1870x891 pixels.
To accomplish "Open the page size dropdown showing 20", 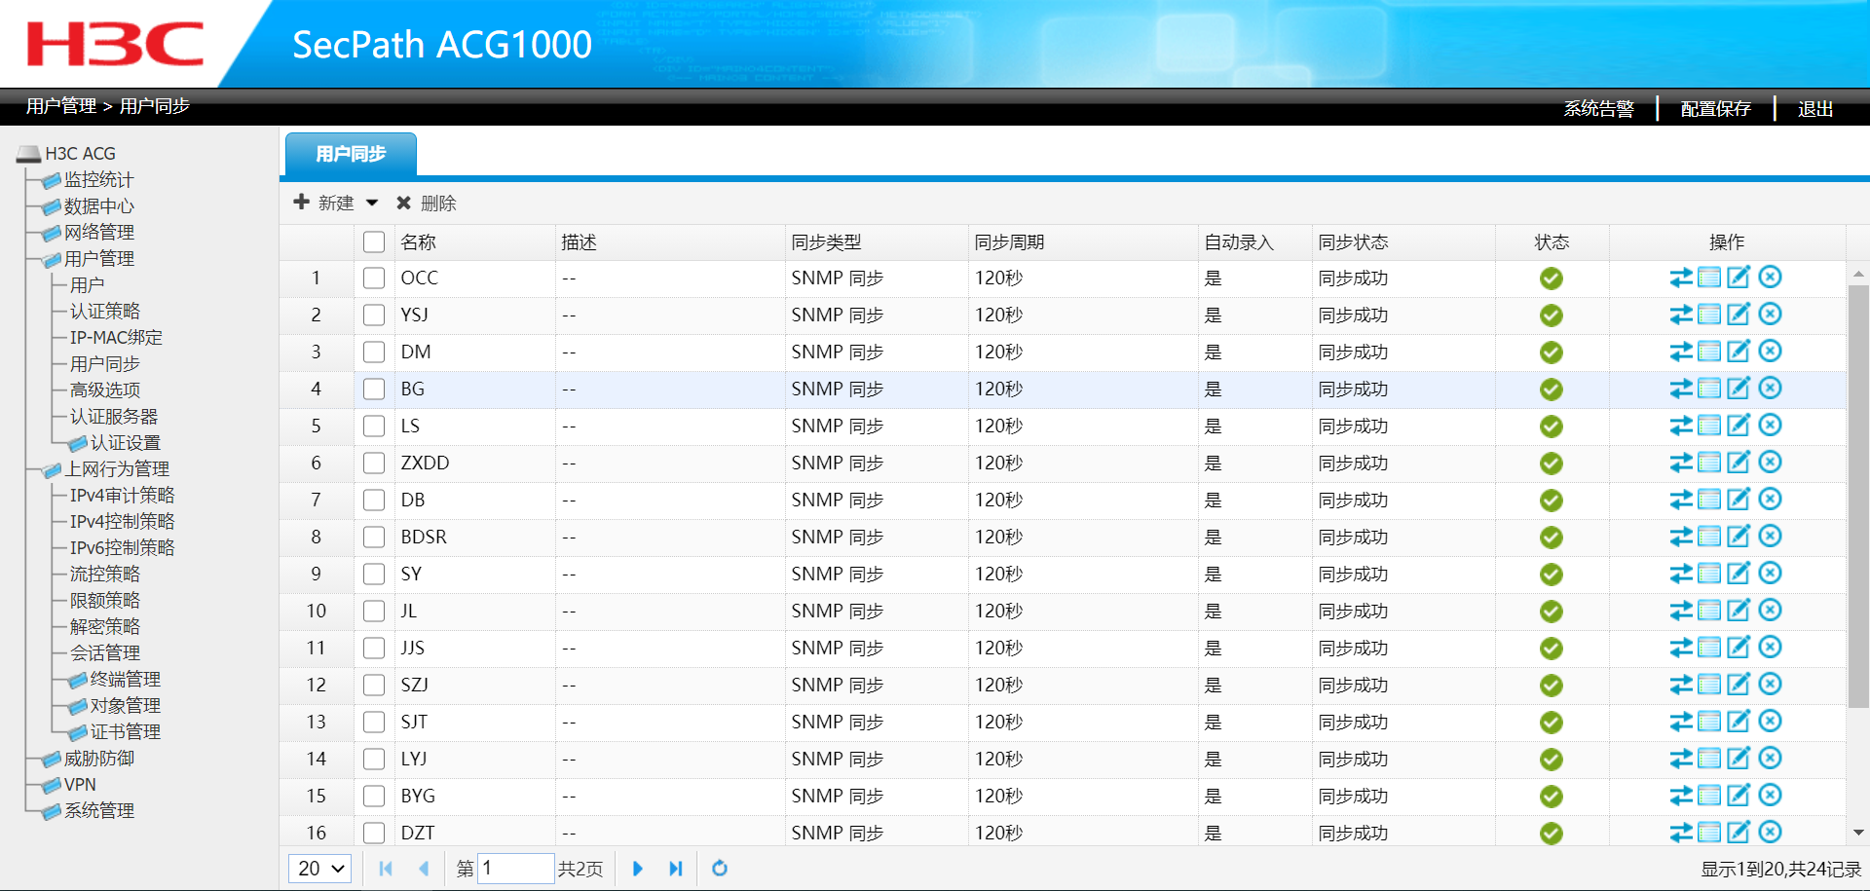I will click(320, 868).
